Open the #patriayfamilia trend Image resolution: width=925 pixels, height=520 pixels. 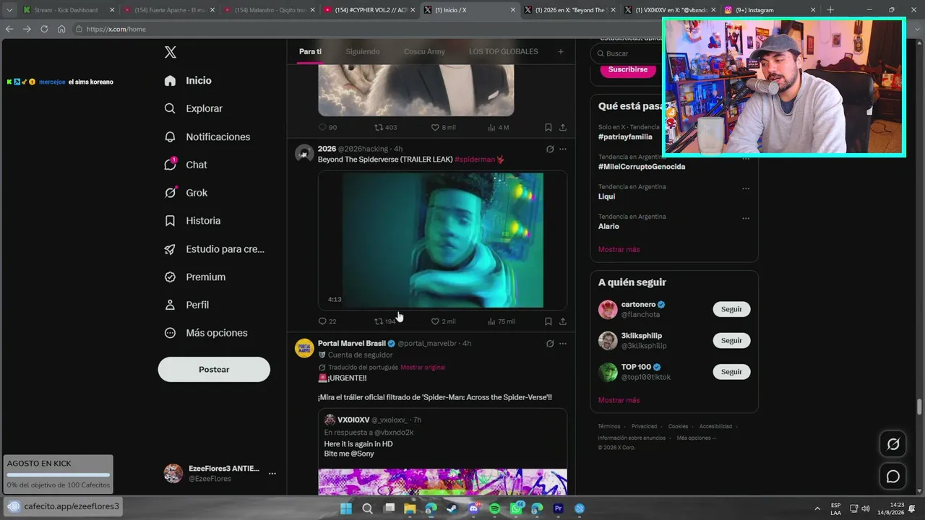click(x=625, y=136)
